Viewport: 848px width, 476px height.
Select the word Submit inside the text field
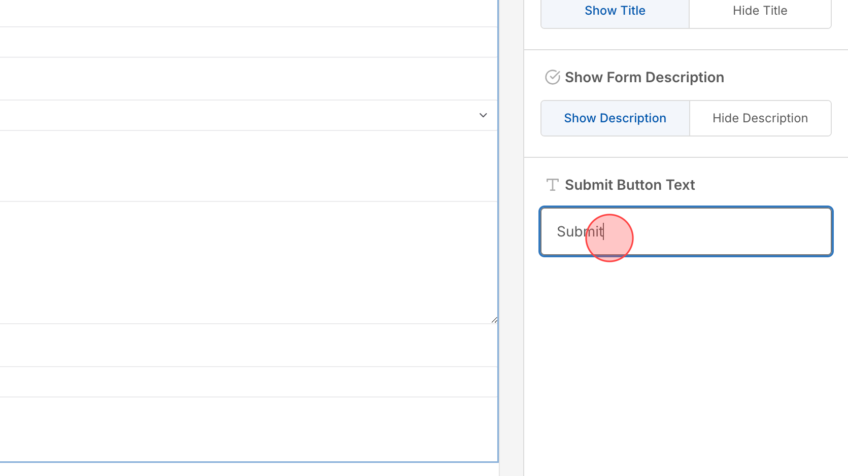point(580,231)
